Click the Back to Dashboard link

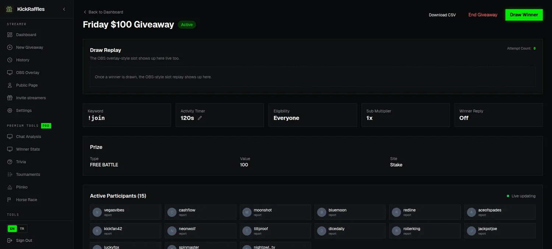tap(103, 12)
